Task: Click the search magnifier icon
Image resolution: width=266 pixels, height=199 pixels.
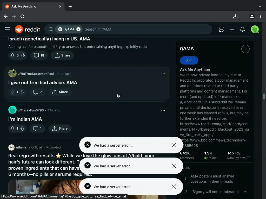Action: click(51, 29)
